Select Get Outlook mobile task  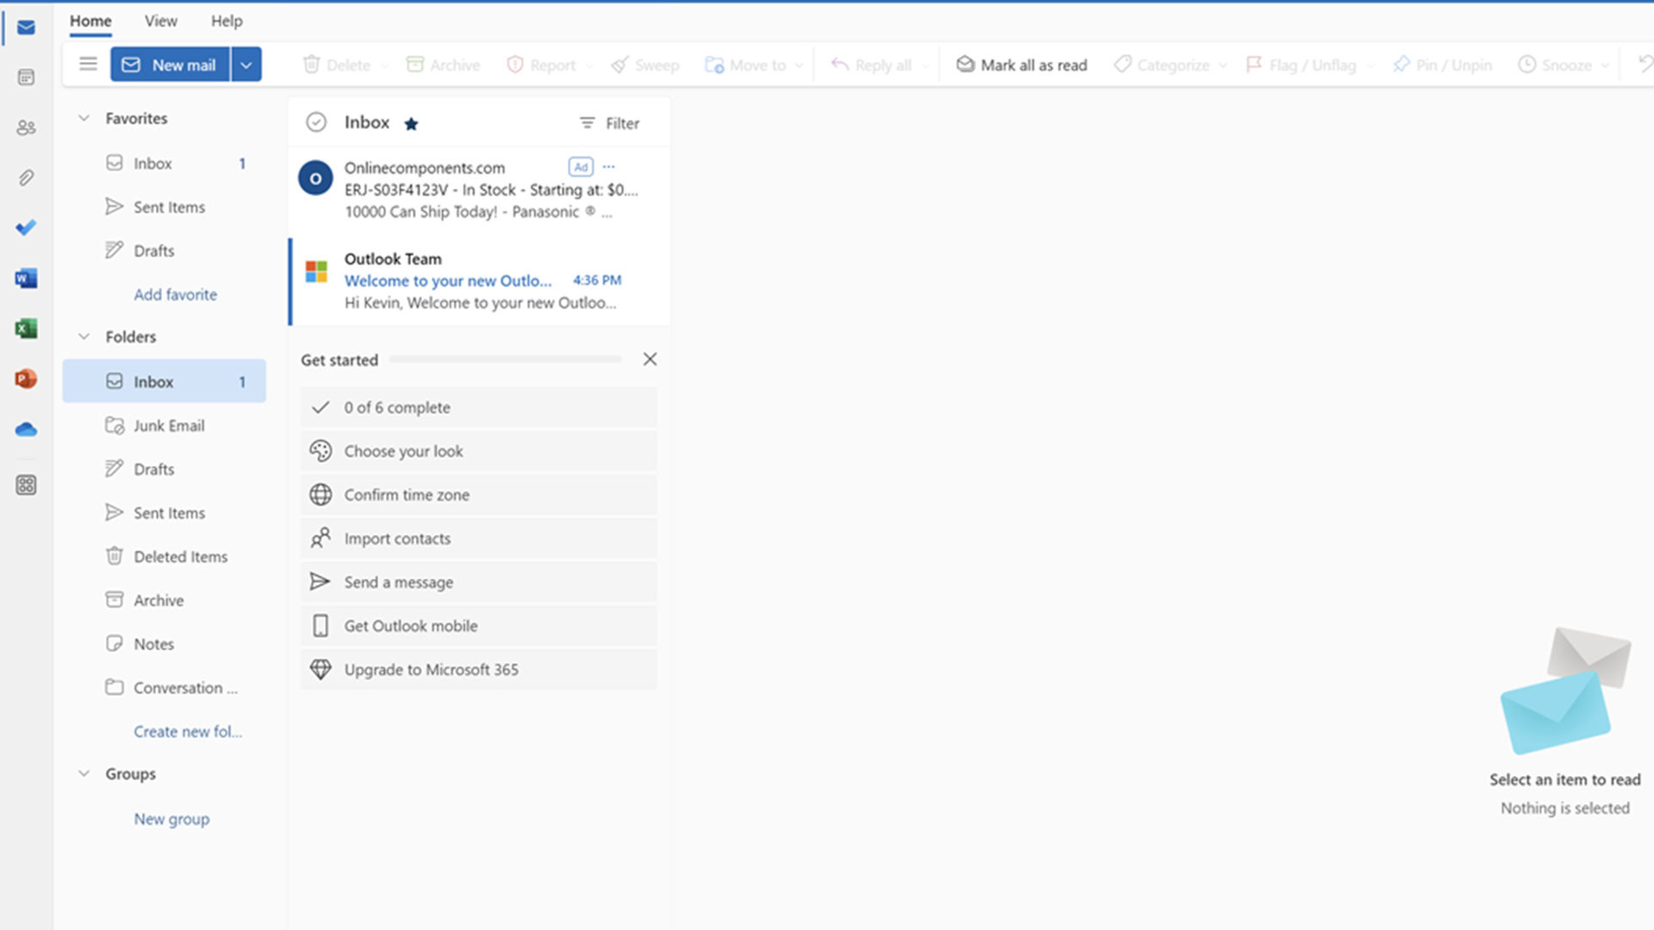coord(479,626)
